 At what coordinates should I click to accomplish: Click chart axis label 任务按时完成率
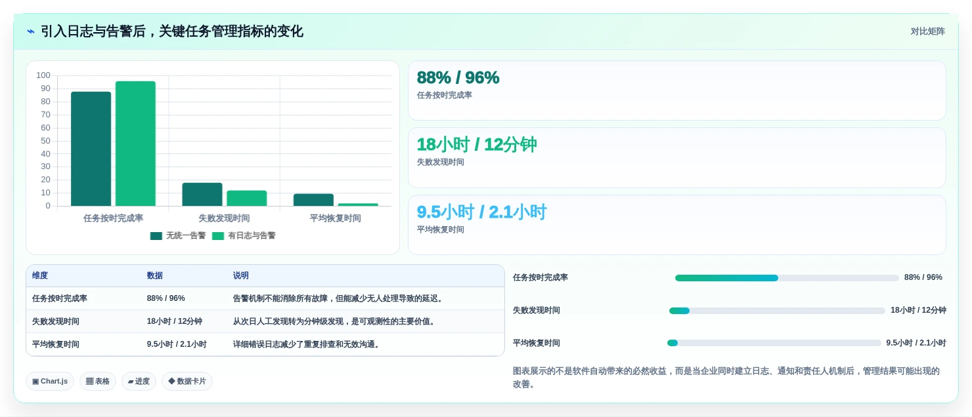coord(113,218)
